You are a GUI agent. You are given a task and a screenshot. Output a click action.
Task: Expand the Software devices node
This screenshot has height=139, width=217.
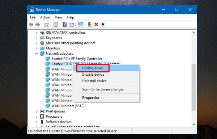[x=37, y=122]
